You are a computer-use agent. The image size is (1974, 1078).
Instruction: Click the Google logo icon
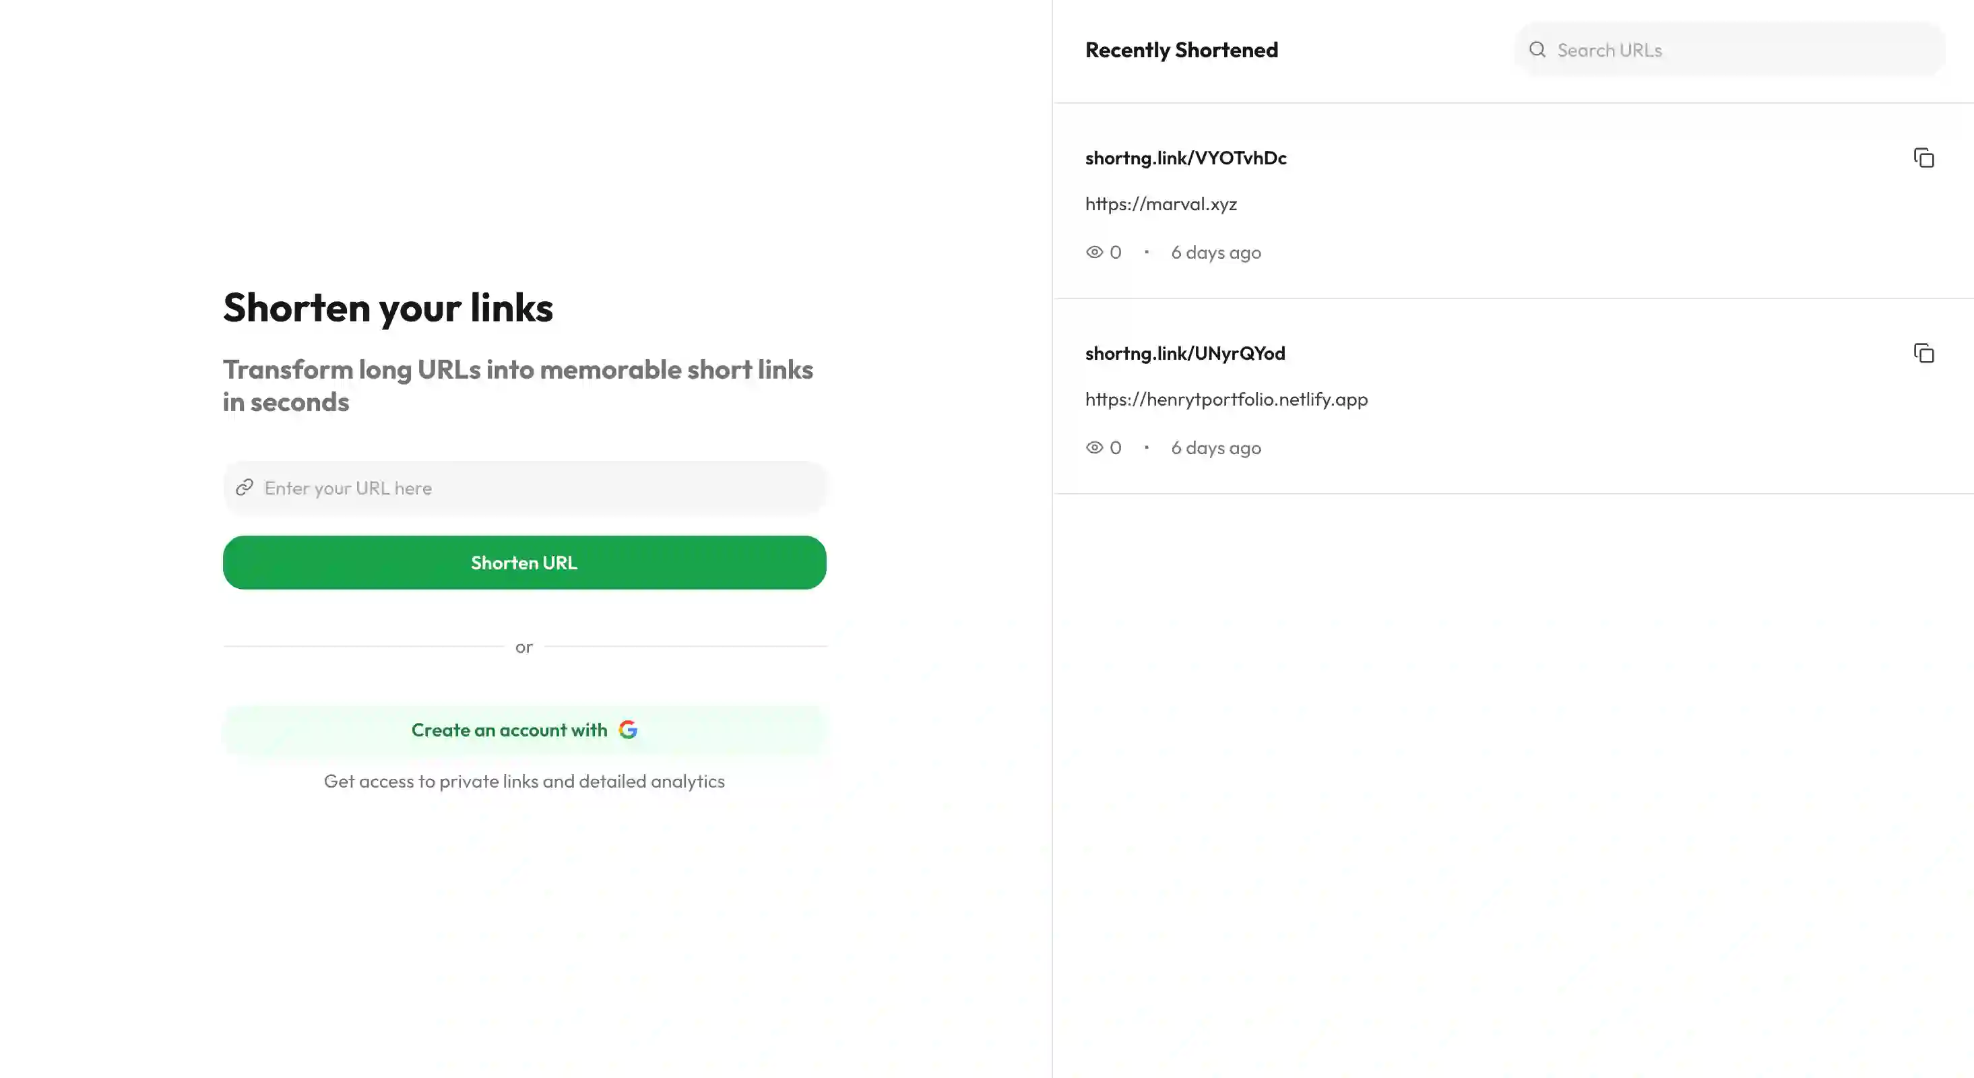coord(628,730)
